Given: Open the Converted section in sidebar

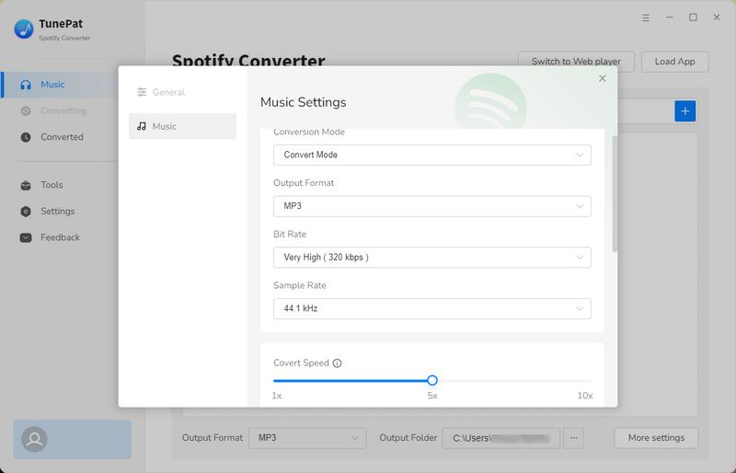Looking at the screenshot, I should point(60,137).
